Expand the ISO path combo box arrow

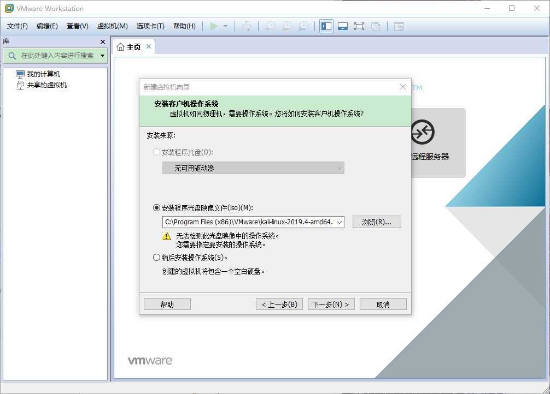339,222
